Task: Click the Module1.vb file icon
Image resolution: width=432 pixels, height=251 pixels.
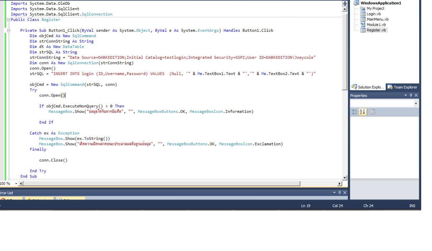Action: point(363,25)
